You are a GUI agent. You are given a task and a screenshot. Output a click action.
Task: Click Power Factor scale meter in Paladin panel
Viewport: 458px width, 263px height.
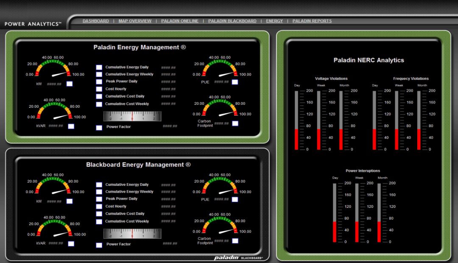[x=132, y=116]
